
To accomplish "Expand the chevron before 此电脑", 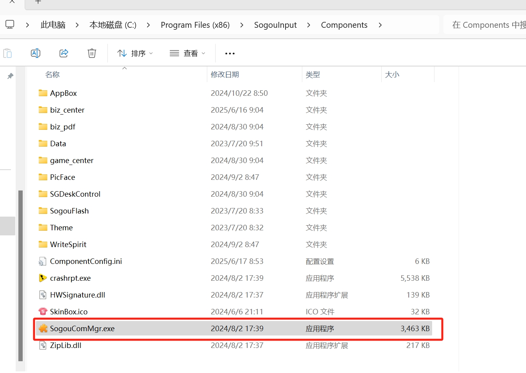I will click(x=27, y=25).
